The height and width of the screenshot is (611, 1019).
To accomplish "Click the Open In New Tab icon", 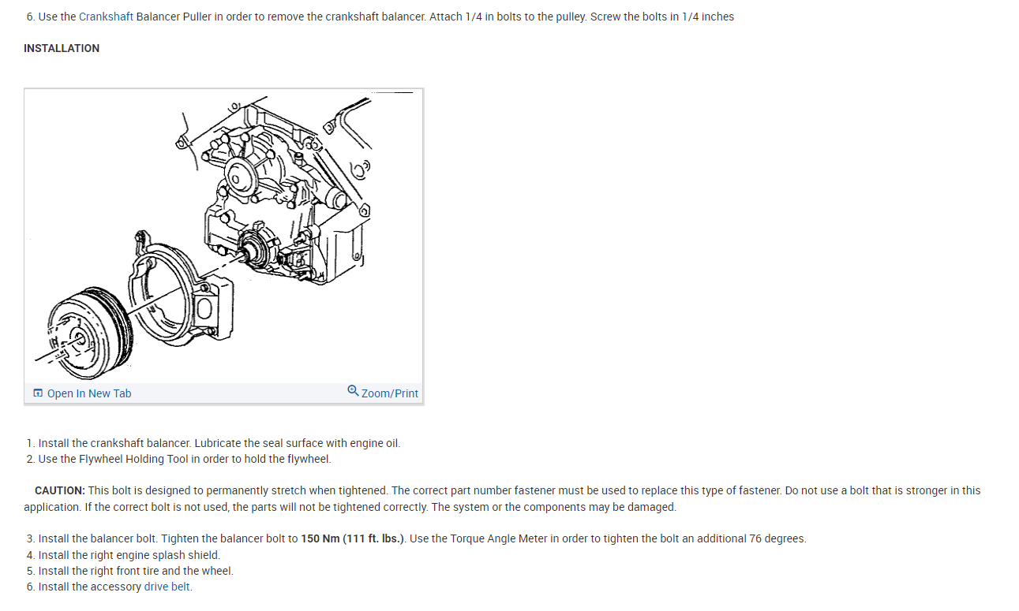I will 38,393.
